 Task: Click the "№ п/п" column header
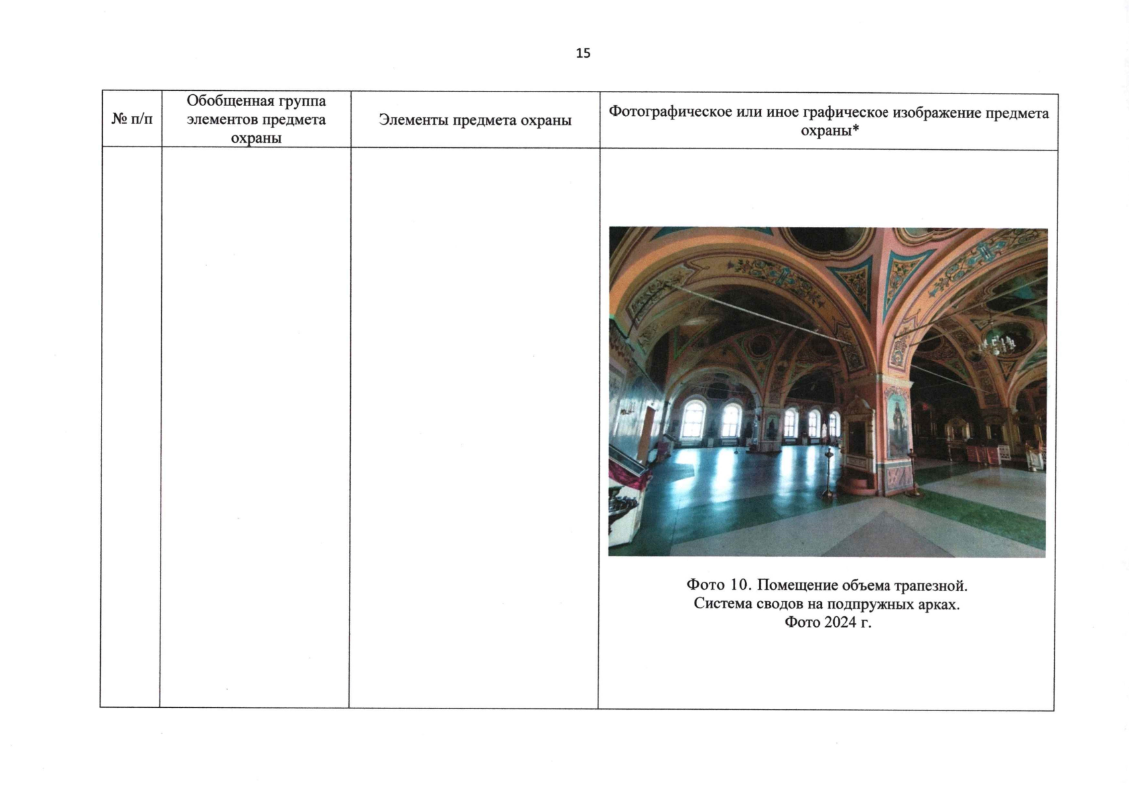pos(131,119)
